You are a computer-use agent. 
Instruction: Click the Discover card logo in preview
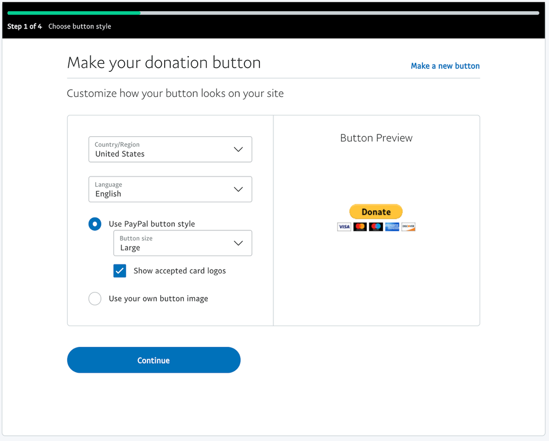click(408, 227)
